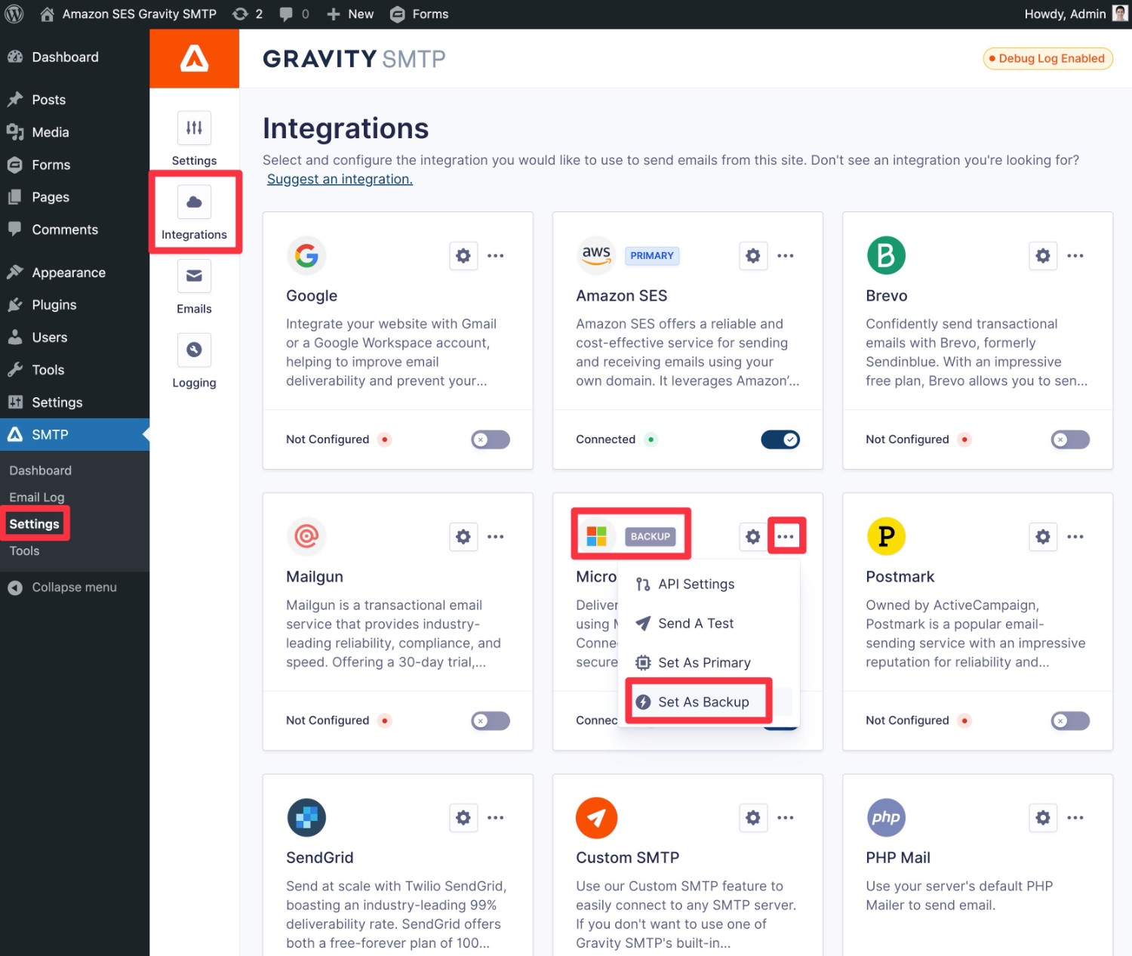Open SendGrid integration gear settings
Viewport: 1132px width, 956px height.
463,818
